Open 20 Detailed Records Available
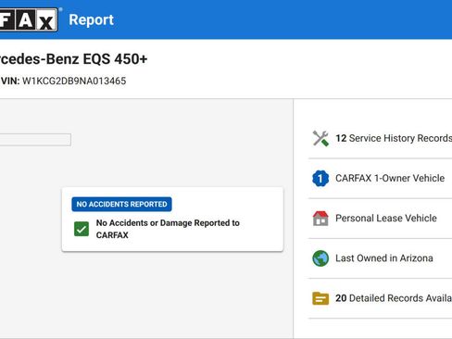The width and height of the screenshot is (452, 339). point(380,298)
